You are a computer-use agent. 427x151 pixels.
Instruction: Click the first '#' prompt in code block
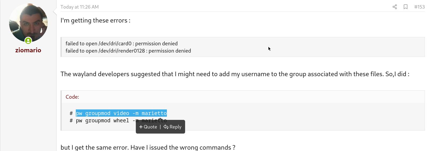[71, 113]
